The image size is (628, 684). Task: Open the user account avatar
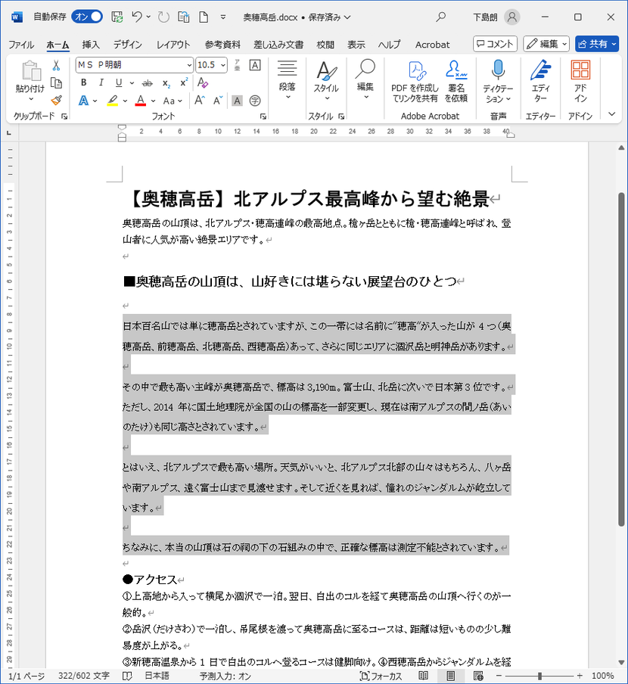512,17
